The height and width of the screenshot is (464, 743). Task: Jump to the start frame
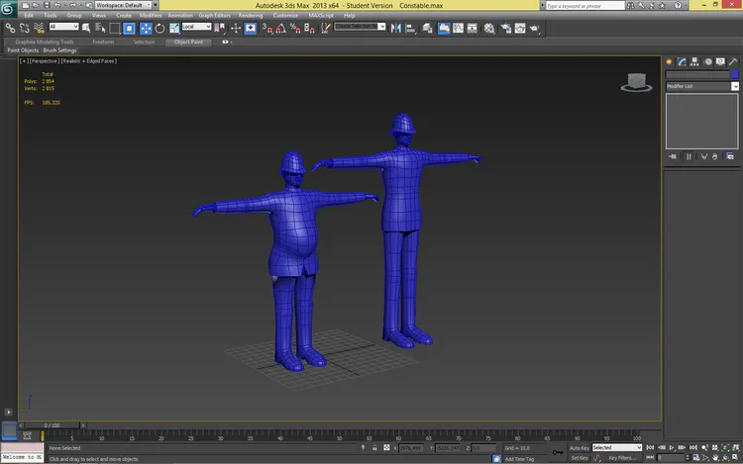(x=650, y=447)
